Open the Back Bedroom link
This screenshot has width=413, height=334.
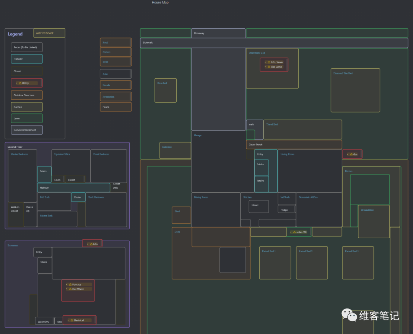pos(96,197)
